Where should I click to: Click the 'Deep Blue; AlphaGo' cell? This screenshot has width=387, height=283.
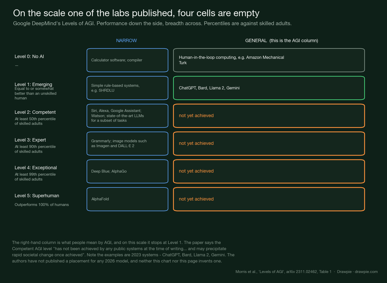tap(128, 171)
